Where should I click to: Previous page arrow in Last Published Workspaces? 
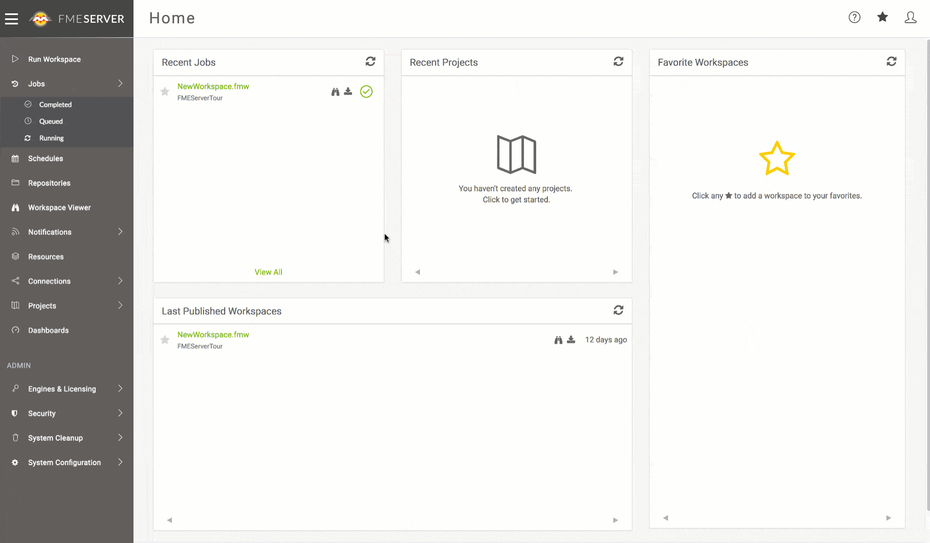coord(170,520)
